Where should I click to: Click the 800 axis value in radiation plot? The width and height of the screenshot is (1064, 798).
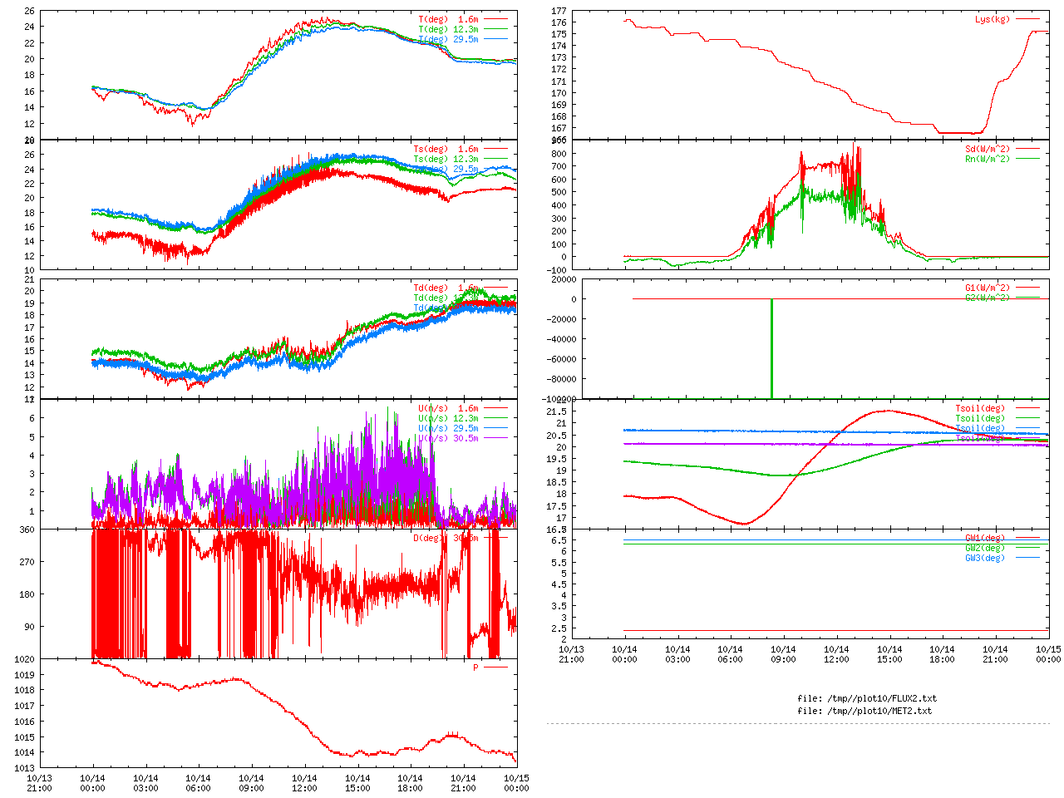[x=559, y=154]
